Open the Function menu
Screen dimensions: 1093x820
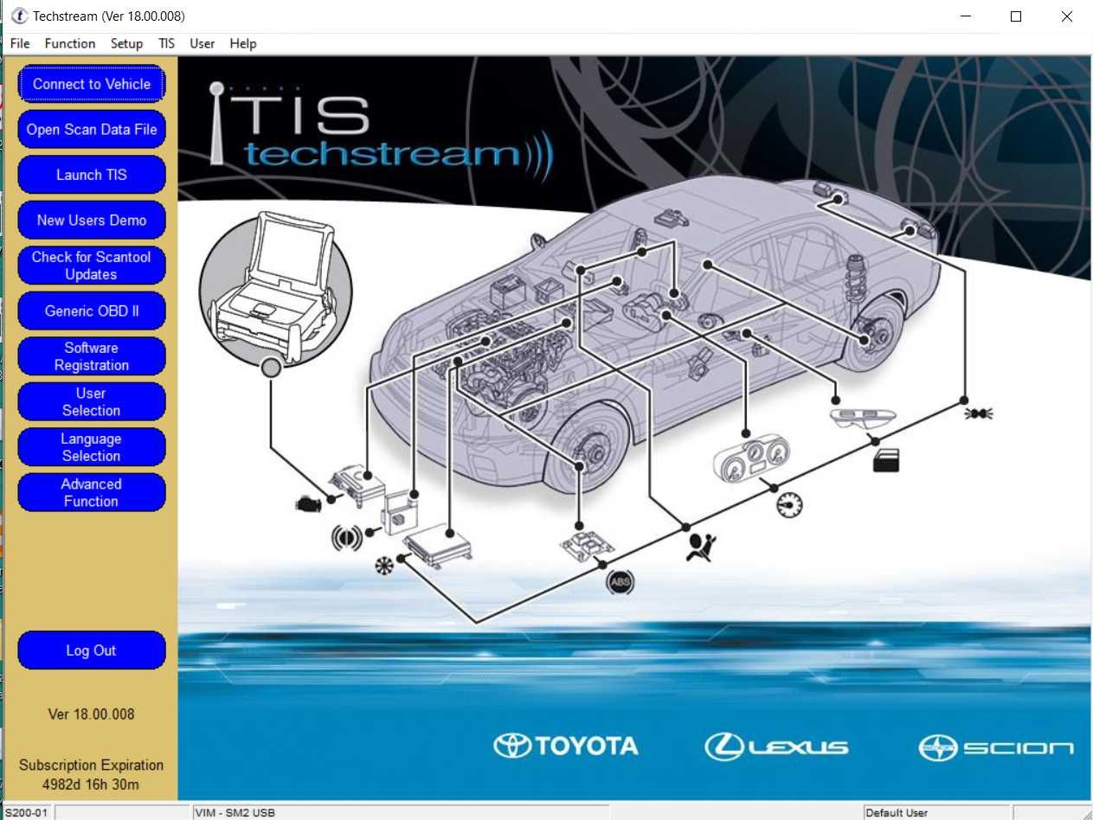coord(70,43)
